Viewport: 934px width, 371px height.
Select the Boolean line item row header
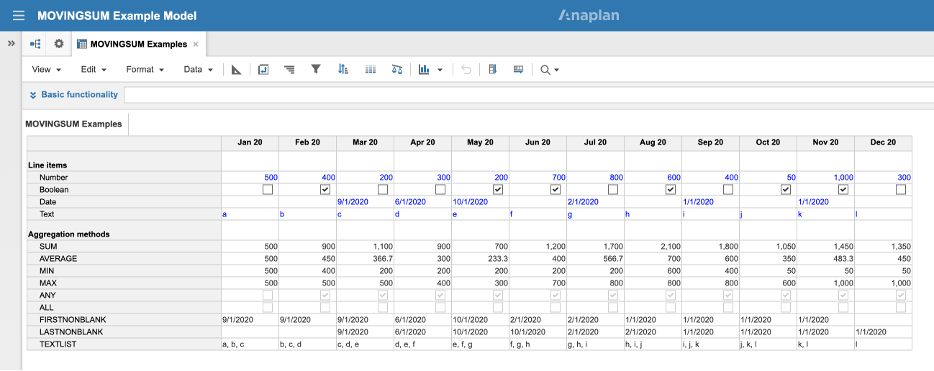click(123, 190)
